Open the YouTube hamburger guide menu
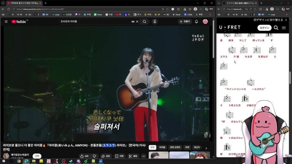Screen dimensions: 292x164 click(6, 22)
